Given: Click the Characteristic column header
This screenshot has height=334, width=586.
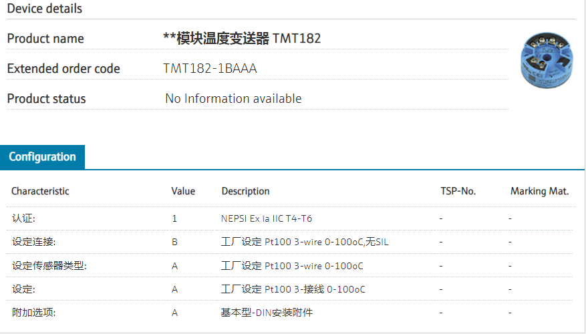Looking at the screenshot, I should tap(40, 191).
